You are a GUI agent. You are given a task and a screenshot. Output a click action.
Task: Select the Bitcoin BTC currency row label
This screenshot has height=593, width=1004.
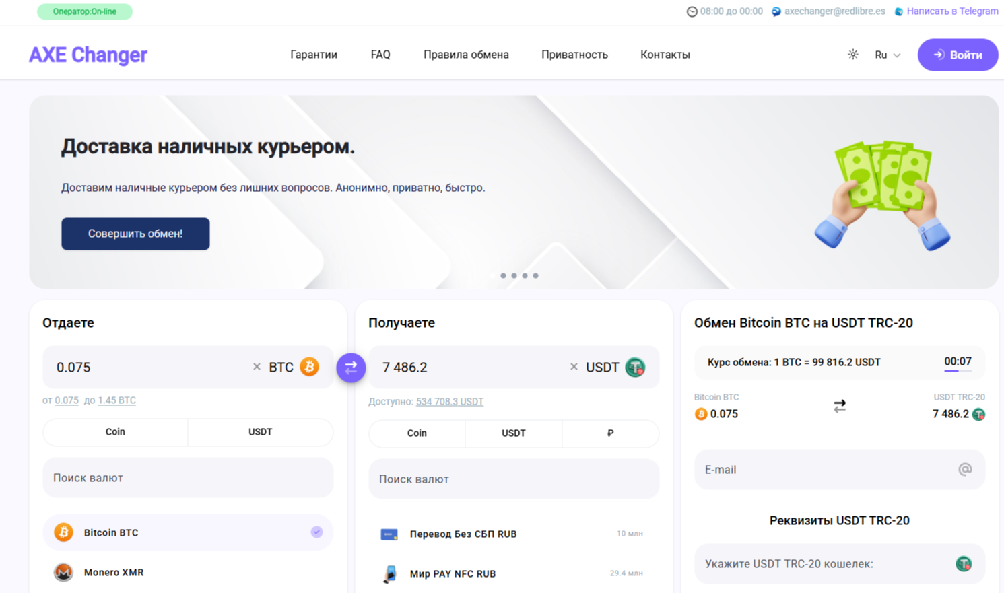tap(111, 532)
